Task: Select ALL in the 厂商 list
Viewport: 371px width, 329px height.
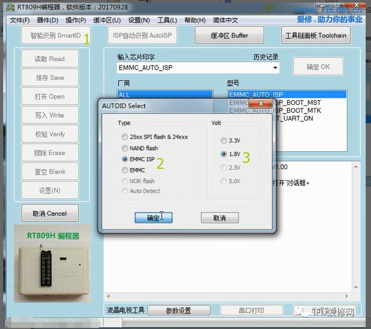Action: click(165, 95)
